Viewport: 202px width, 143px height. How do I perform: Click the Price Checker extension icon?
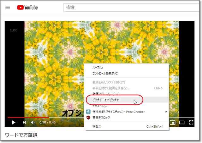[x=88, y=112]
